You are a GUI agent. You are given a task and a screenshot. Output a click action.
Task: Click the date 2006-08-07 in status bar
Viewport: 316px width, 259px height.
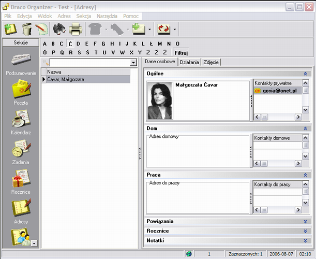(x=281, y=254)
